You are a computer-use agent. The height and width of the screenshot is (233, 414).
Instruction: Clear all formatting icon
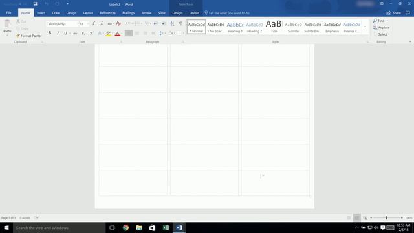coord(118,24)
